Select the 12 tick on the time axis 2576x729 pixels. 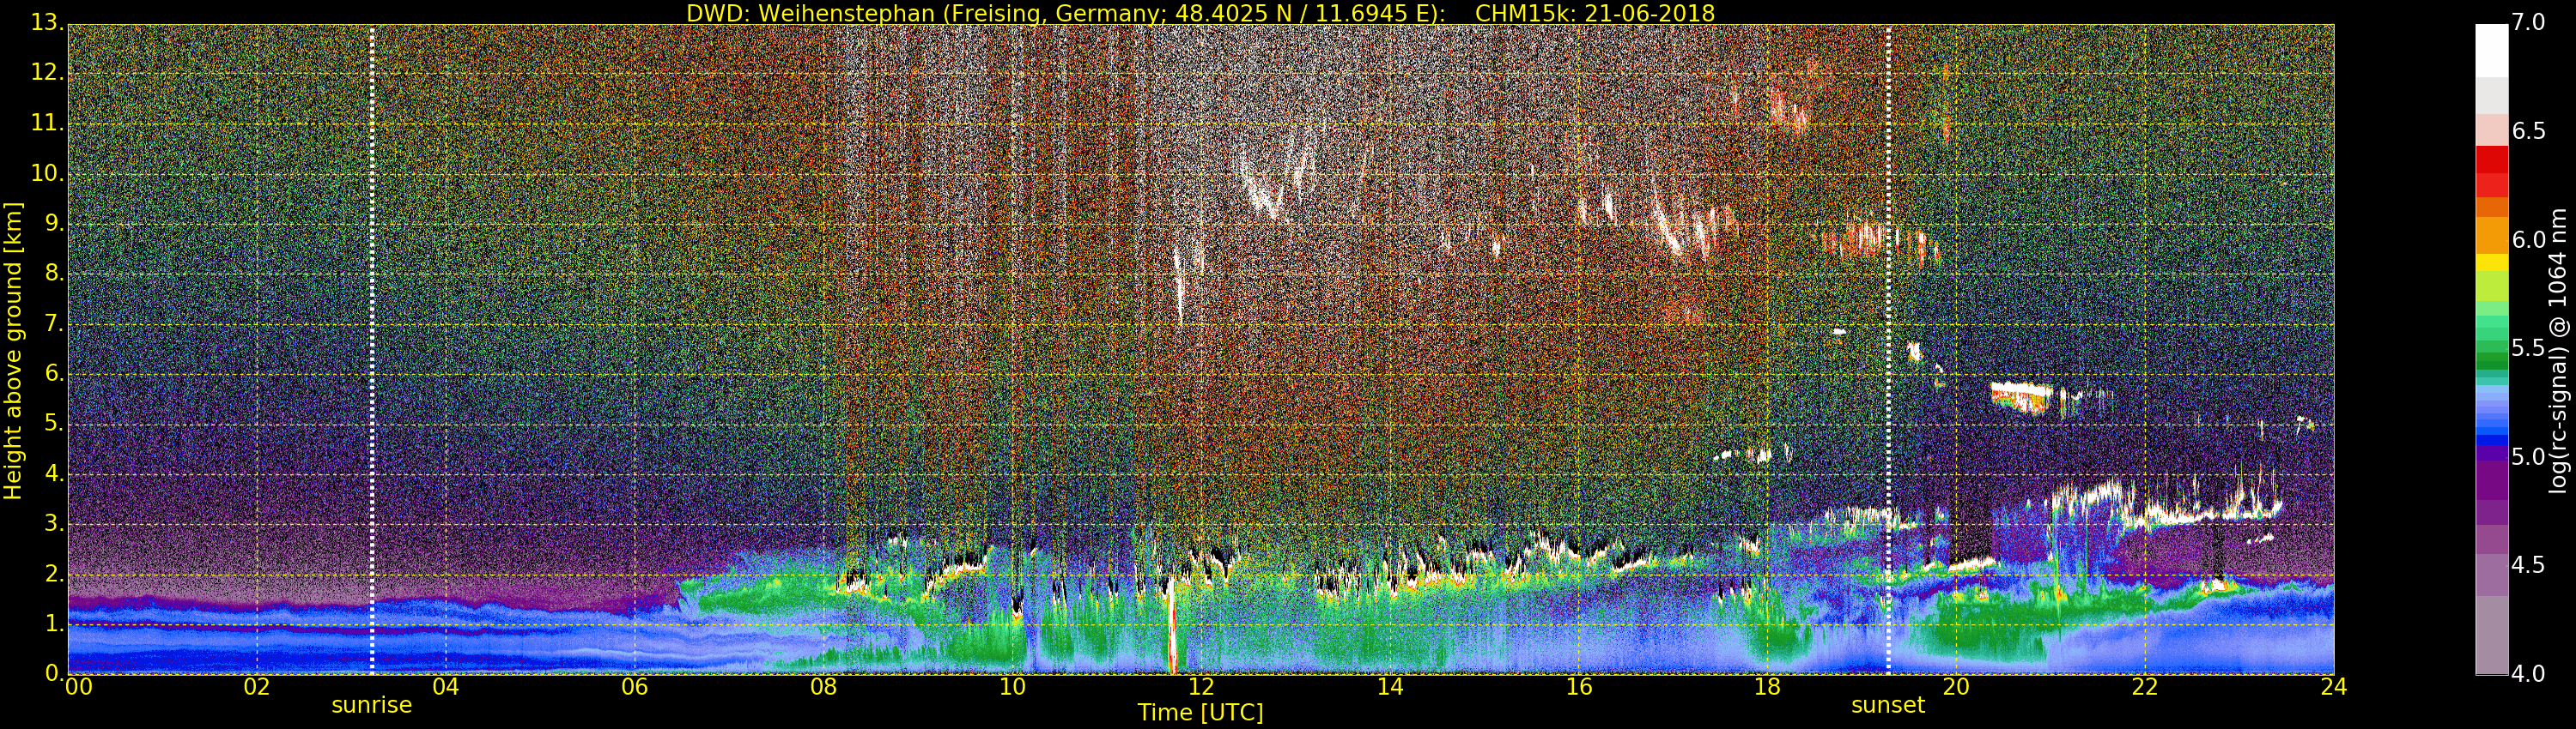1201,687
